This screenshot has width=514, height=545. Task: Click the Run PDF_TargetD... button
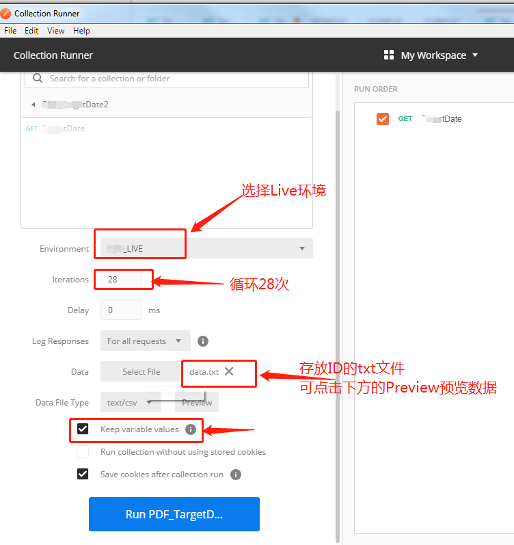point(174,514)
